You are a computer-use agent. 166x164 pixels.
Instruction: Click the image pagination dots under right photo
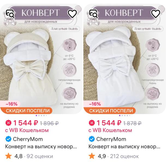125,116
